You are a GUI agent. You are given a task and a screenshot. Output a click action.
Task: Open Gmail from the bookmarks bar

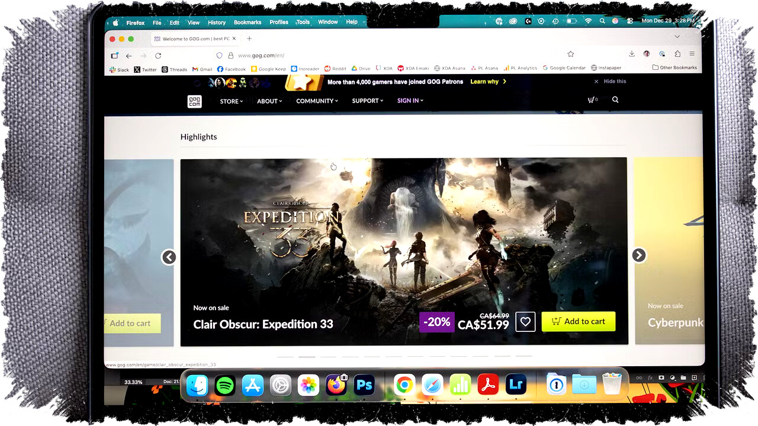tap(202, 69)
